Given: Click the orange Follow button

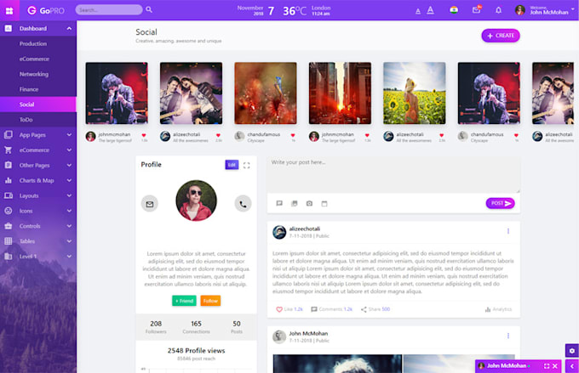Looking at the screenshot, I should (x=210, y=301).
